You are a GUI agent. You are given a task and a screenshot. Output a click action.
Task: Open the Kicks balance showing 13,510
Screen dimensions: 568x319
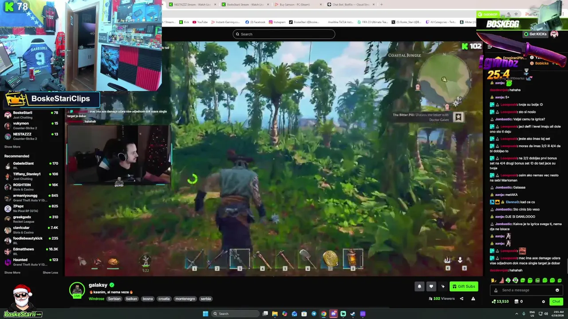[500, 302]
